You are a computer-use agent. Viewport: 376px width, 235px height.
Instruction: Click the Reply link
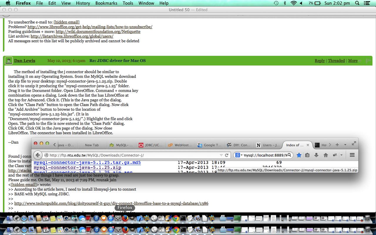point(320,61)
